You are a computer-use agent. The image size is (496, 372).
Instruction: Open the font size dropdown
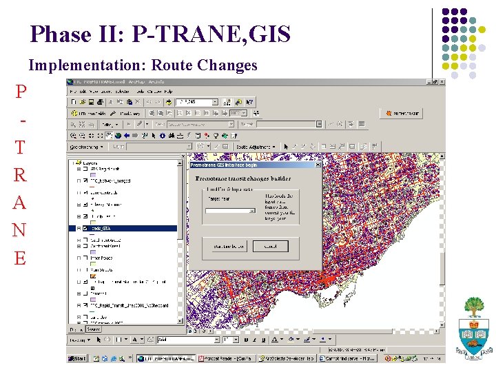click(x=236, y=340)
